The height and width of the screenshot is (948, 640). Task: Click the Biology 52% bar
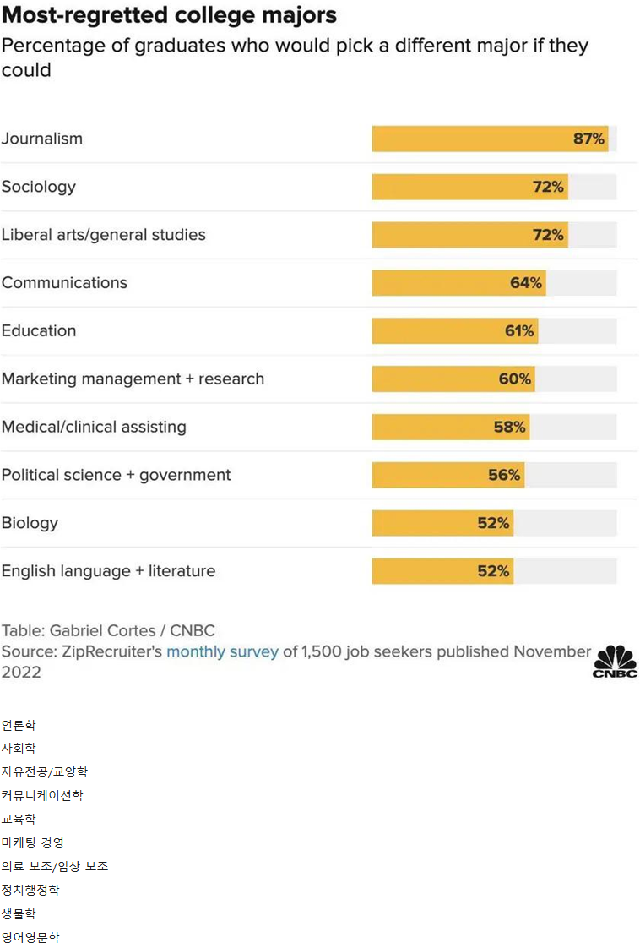pos(442,523)
